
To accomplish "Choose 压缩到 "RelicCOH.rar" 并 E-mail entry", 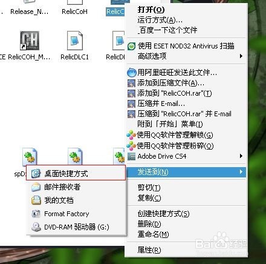I will [x=186, y=114].
